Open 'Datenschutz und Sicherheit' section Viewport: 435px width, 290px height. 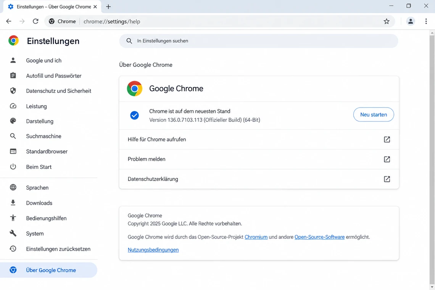coord(48,91)
